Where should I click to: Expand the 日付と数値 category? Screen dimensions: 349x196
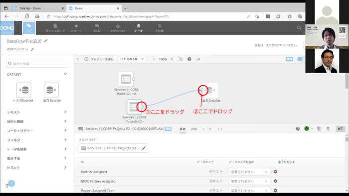point(37,121)
